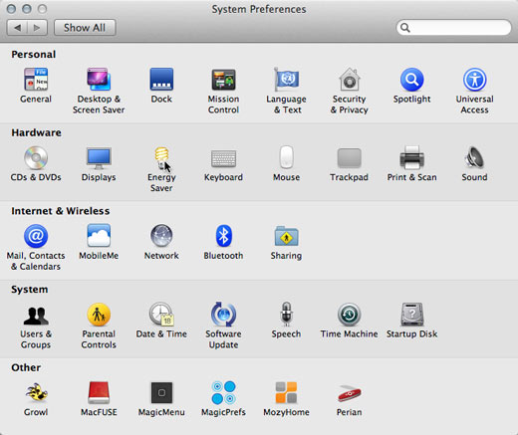This screenshot has height=435, width=518.
Task: Go back with the left arrow button
Action: click(x=17, y=28)
